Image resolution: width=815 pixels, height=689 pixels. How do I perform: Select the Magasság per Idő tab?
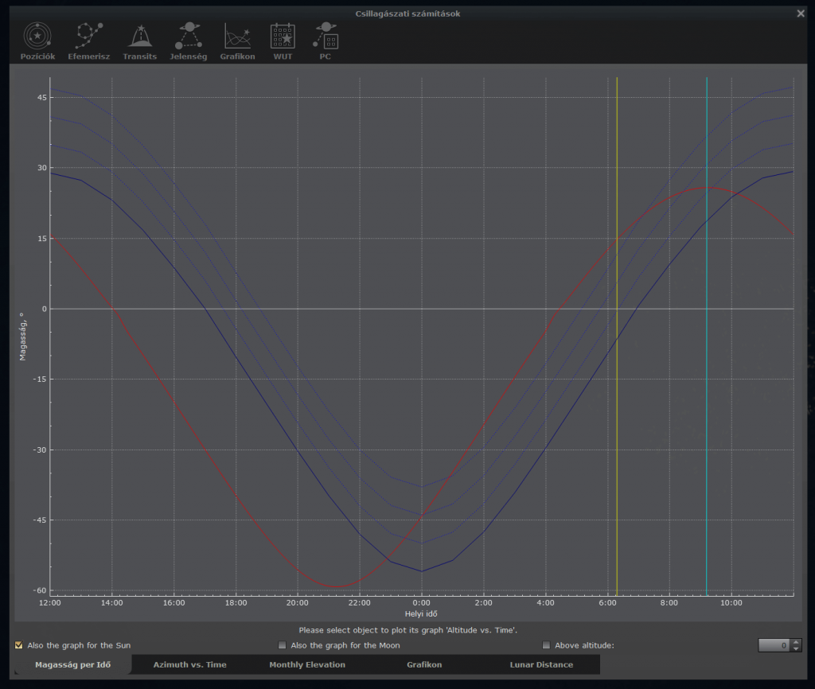click(72, 664)
